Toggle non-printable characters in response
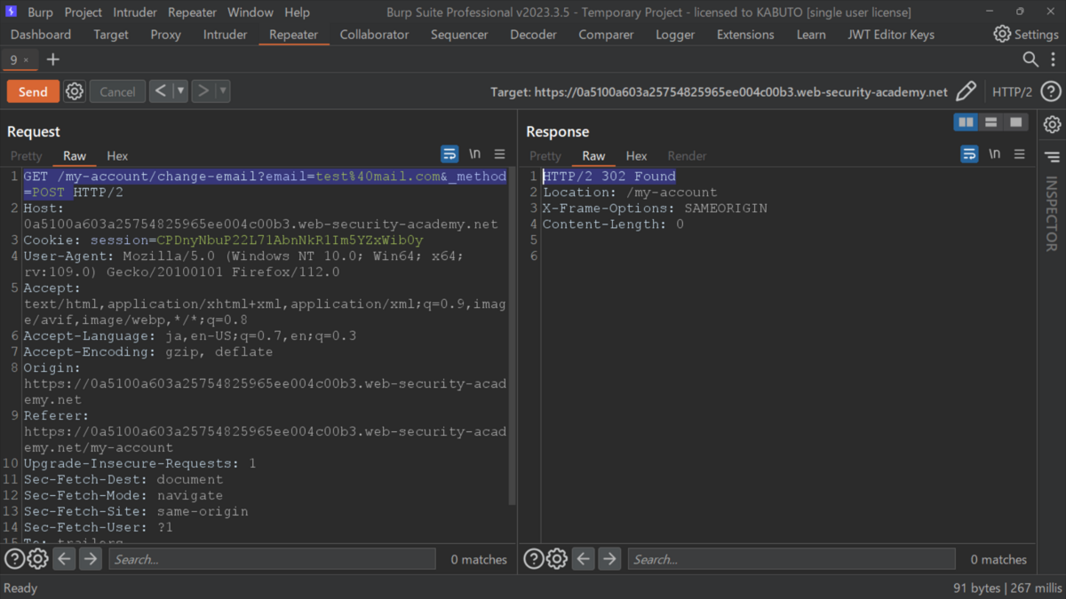1066x599 pixels. [x=995, y=154]
